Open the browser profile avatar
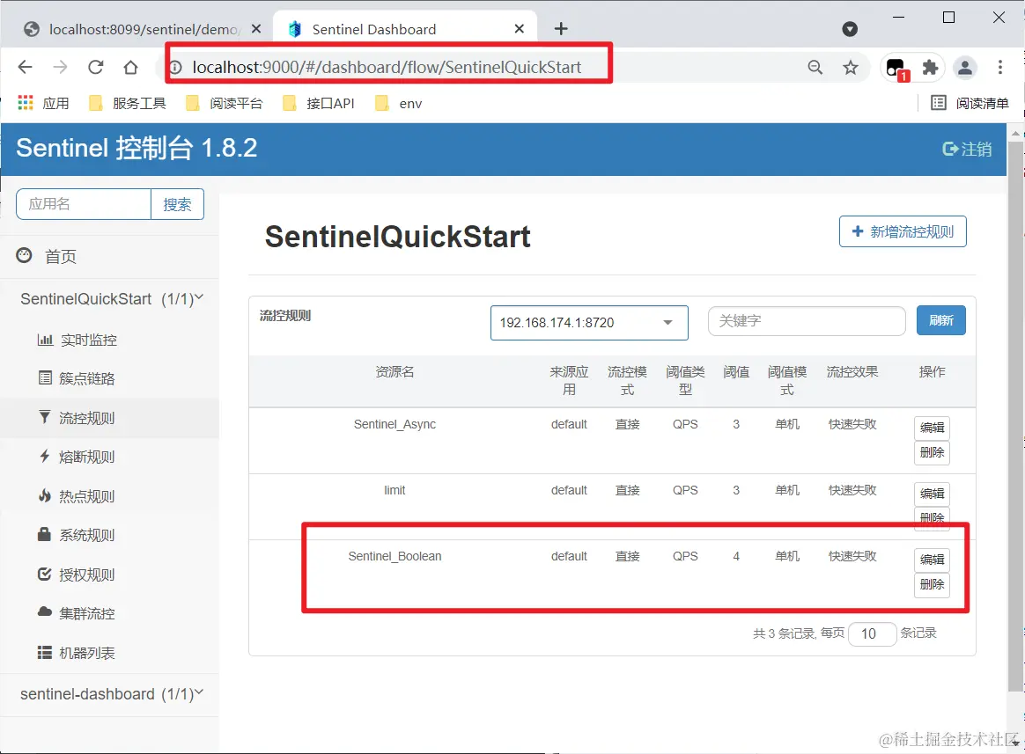The width and height of the screenshot is (1025, 754). point(965,67)
